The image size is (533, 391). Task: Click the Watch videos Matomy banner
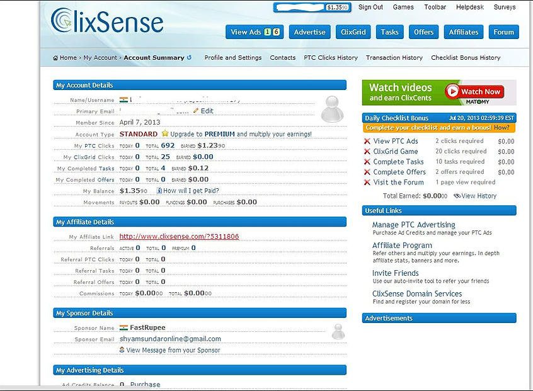point(439,93)
